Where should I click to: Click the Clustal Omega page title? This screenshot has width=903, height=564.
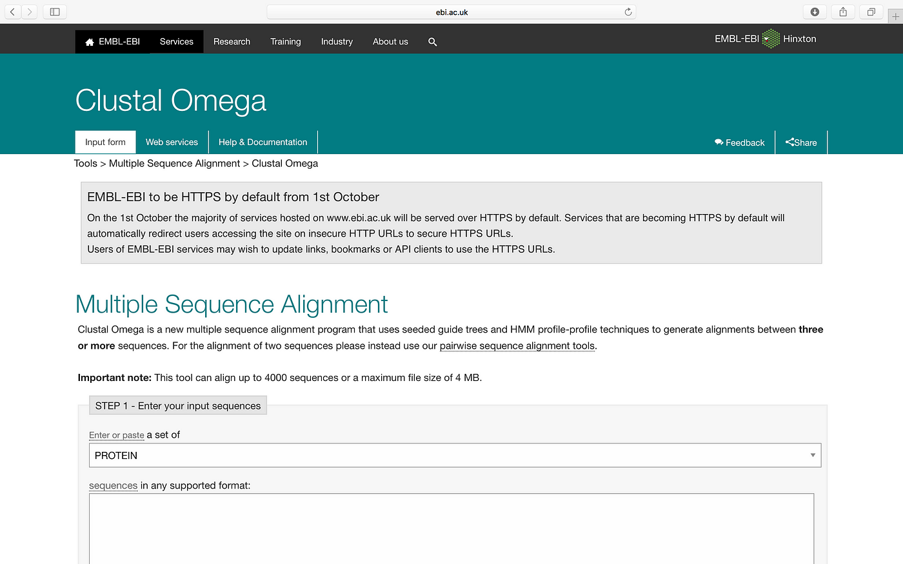coord(171,101)
